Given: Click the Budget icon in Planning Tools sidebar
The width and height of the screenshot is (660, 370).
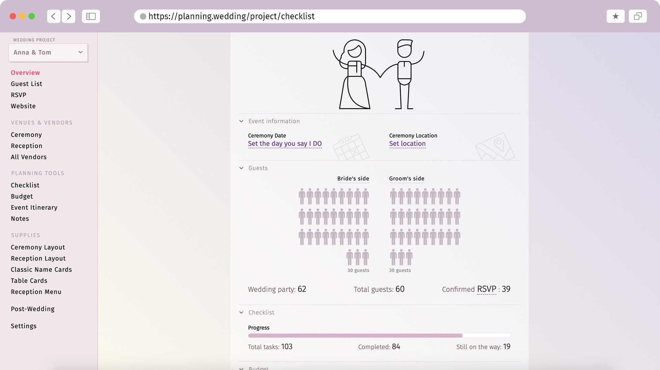Looking at the screenshot, I should click(22, 196).
